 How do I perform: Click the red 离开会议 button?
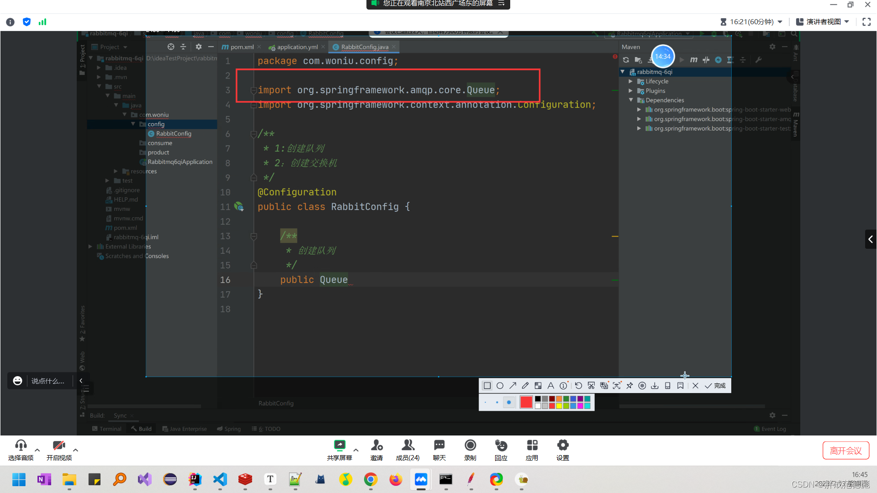pyautogui.click(x=846, y=451)
